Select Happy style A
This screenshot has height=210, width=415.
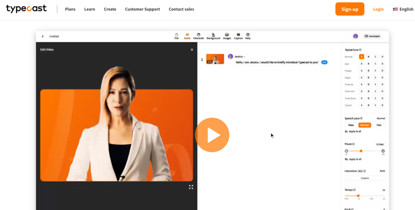(362, 71)
